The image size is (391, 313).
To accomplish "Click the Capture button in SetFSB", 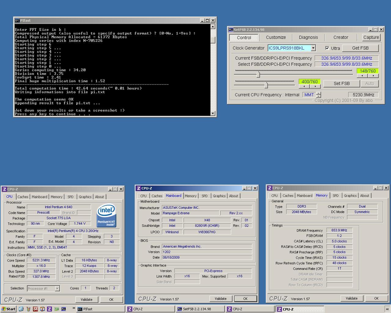I will (371, 37).
